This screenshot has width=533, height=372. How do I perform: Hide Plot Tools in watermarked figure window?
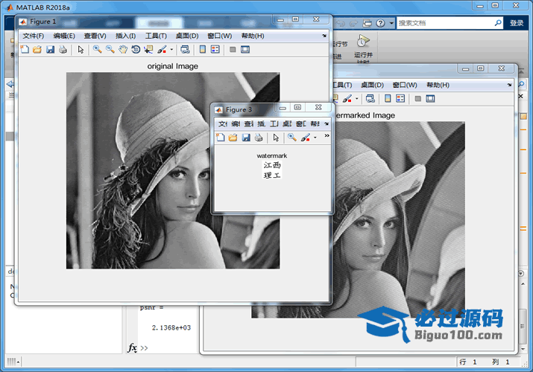(417, 99)
